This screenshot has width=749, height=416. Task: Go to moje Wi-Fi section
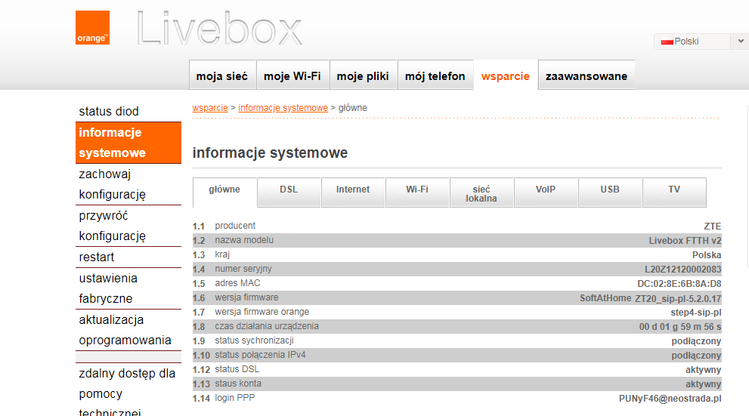tap(292, 76)
